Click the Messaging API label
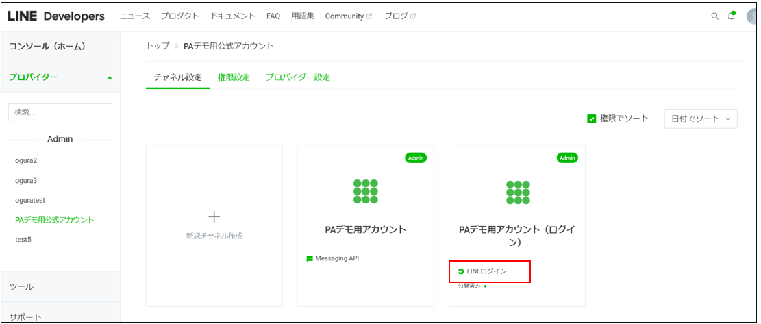This screenshot has width=761, height=324. 337,258
